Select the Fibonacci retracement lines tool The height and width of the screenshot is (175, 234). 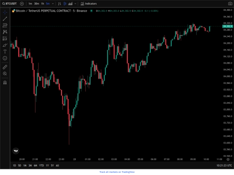pos(5,25)
